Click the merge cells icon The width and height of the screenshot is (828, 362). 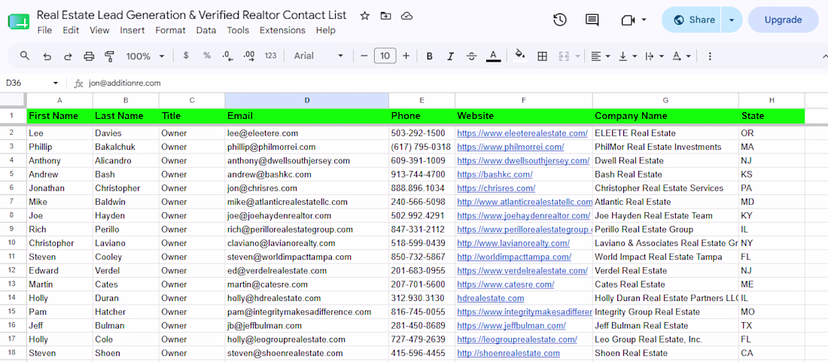[564, 56]
